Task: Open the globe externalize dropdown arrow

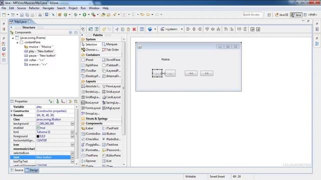Action: 155,29
